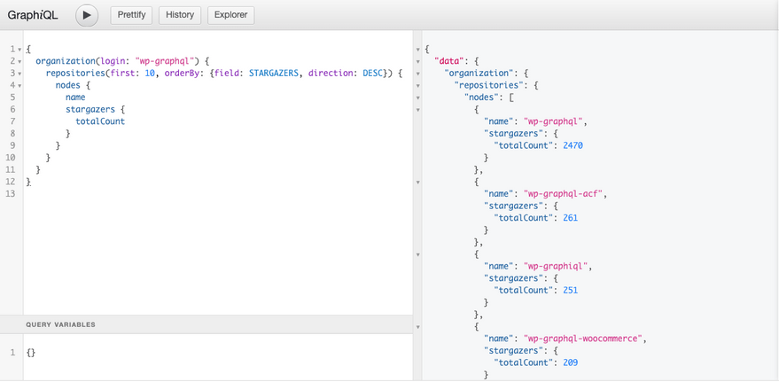Fold the "data" key in the results

click(417, 61)
